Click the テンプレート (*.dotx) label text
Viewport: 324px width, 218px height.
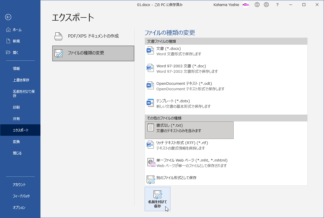point(173,101)
